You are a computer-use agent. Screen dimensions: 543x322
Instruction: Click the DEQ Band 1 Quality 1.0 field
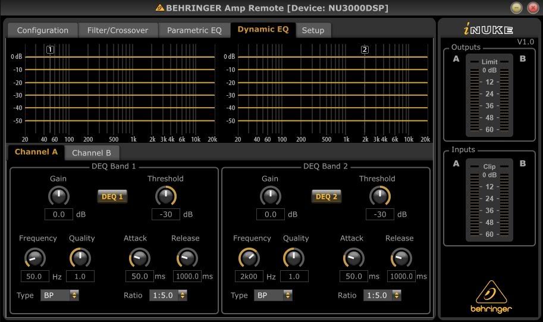point(80,276)
